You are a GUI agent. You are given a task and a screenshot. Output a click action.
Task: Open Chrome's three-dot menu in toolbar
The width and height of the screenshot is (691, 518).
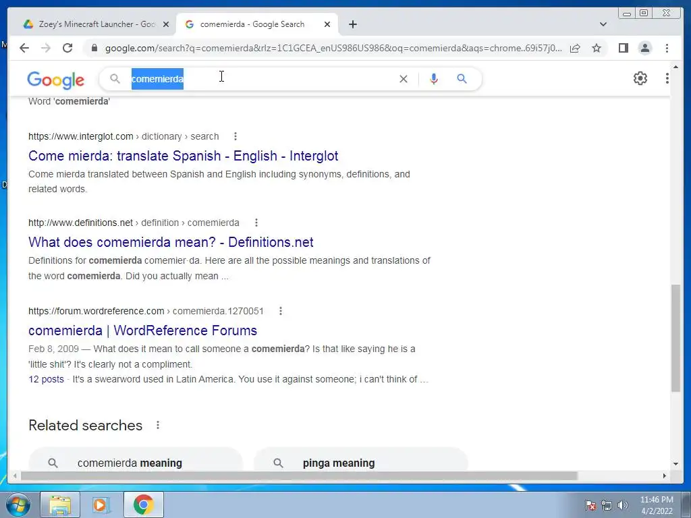coord(667,48)
